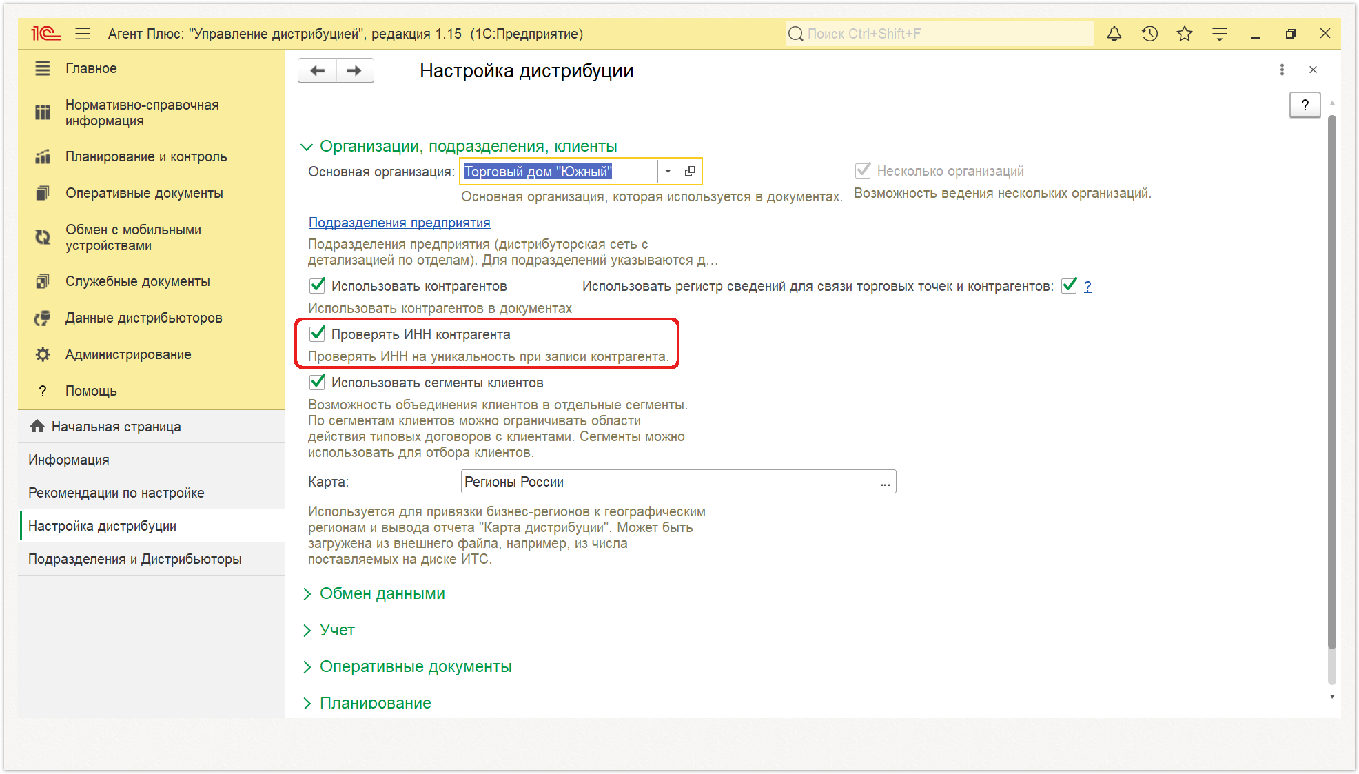1359x774 pixels.
Task: Open notifications bell icon
Action: pyautogui.click(x=1114, y=33)
